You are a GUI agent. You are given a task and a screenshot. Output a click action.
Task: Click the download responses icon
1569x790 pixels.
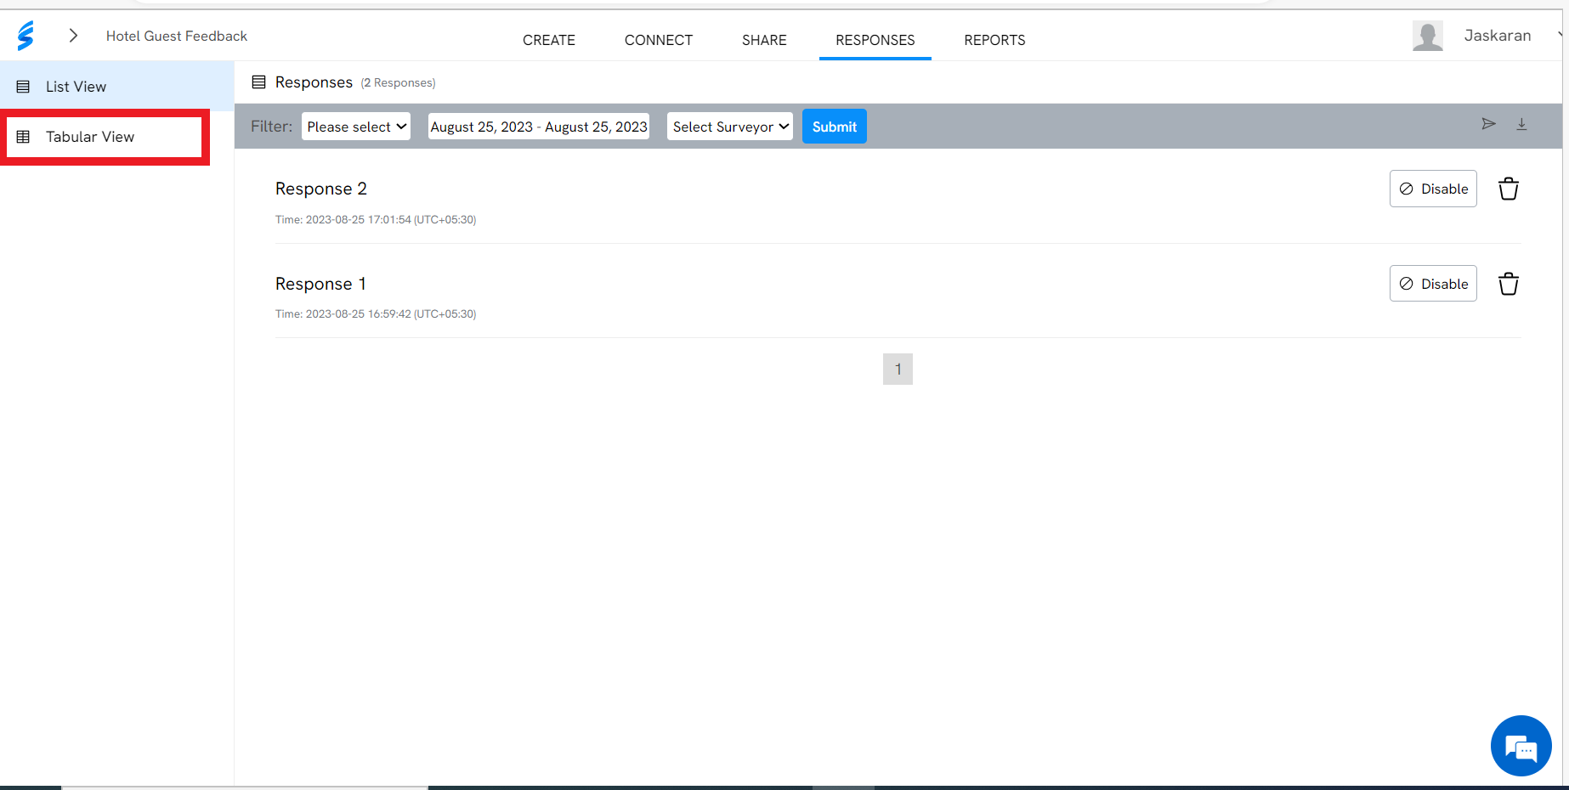[x=1521, y=124]
